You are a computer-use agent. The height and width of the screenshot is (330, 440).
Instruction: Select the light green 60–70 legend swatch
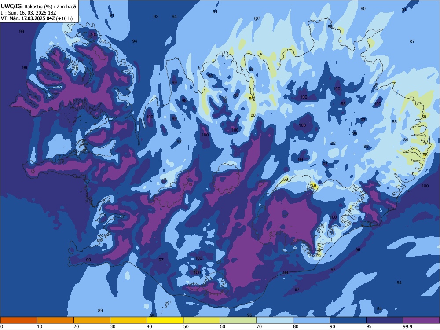point(238,320)
